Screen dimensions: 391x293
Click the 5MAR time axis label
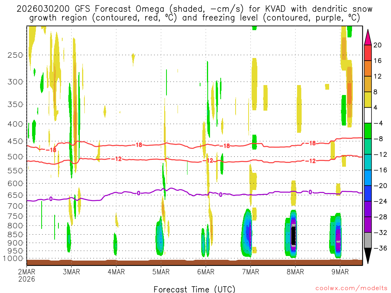coord(161,272)
